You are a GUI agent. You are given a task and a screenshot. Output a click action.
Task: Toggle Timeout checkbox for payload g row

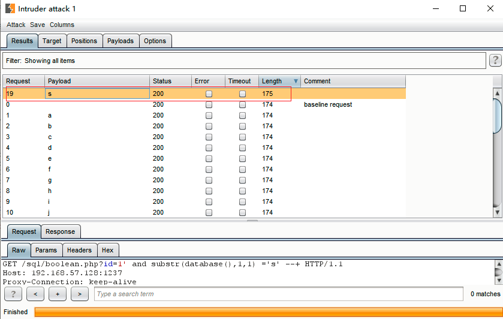tap(243, 180)
